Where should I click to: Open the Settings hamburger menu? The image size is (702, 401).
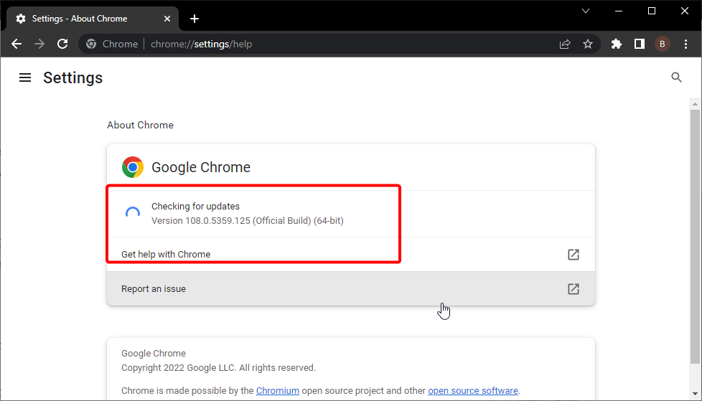pos(25,77)
